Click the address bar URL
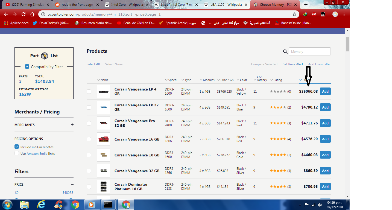 click(104, 14)
